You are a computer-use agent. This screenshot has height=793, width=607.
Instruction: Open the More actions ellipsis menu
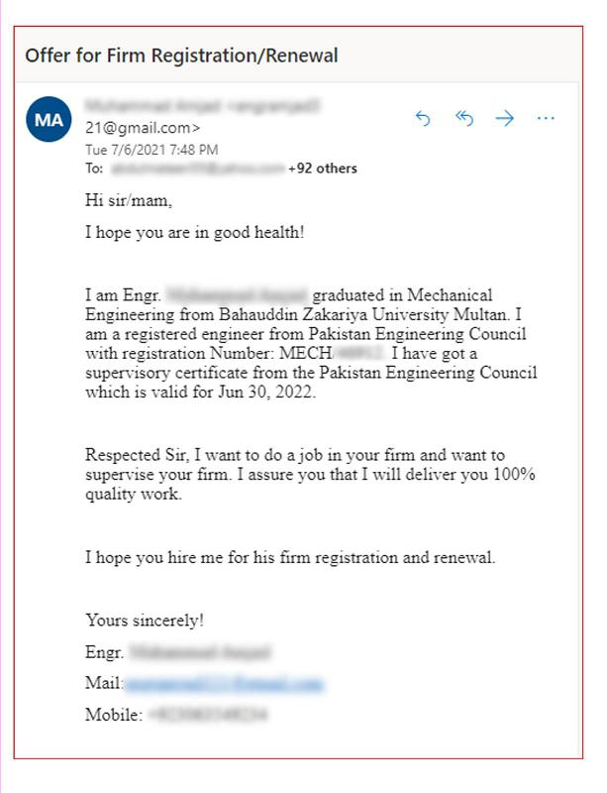tap(546, 118)
